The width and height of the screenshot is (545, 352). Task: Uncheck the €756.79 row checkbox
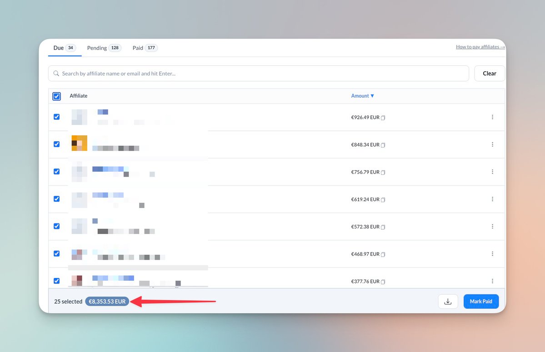pos(57,172)
